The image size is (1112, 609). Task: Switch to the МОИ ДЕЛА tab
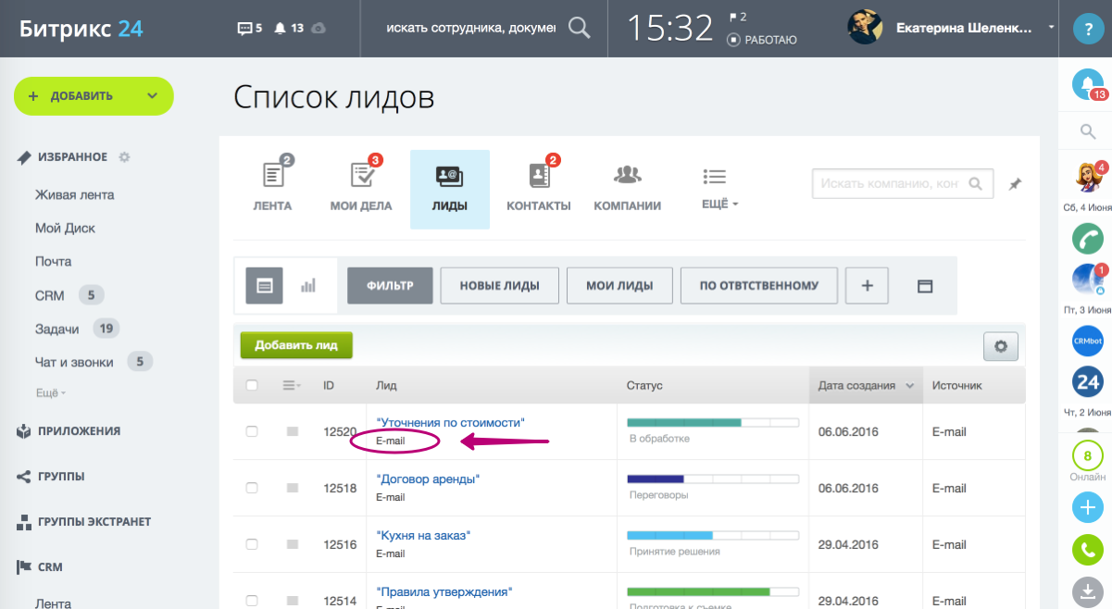(361, 189)
